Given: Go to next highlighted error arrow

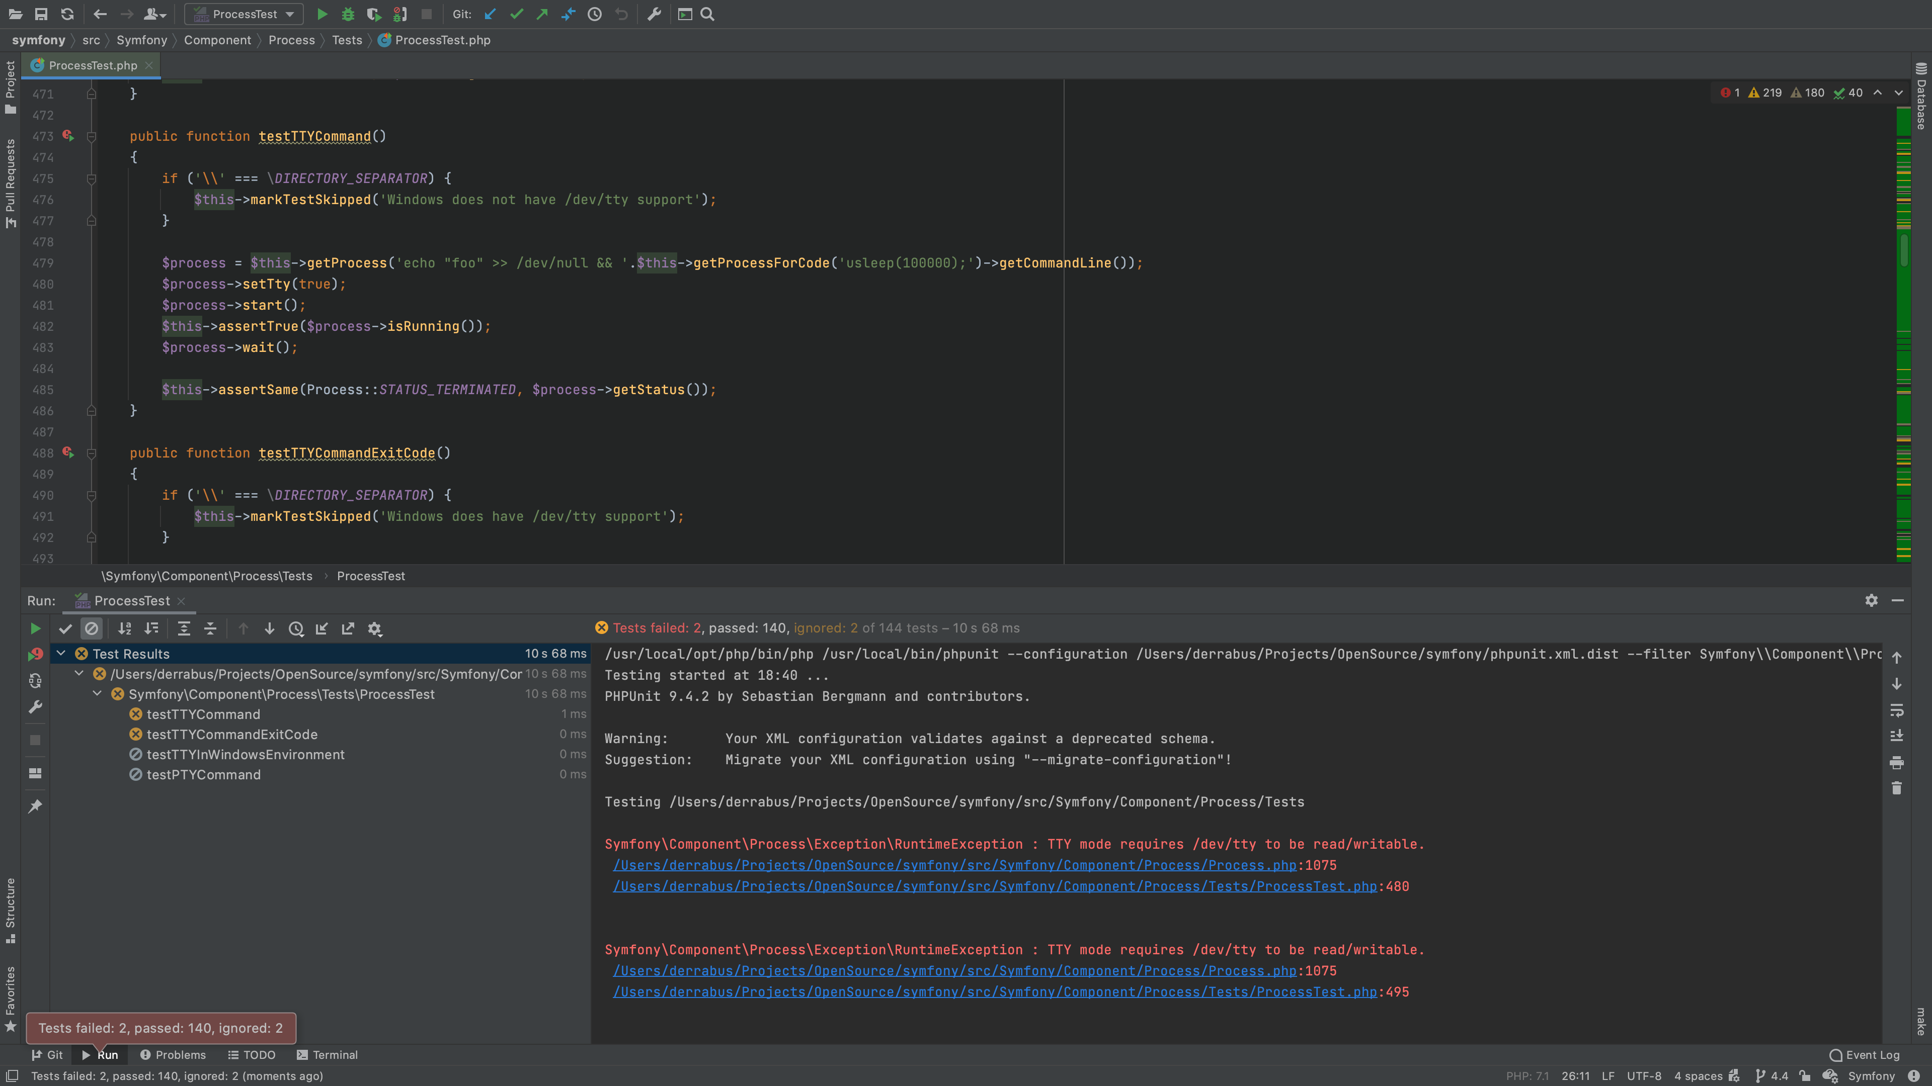Looking at the screenshot, I should click(1898, 93).
